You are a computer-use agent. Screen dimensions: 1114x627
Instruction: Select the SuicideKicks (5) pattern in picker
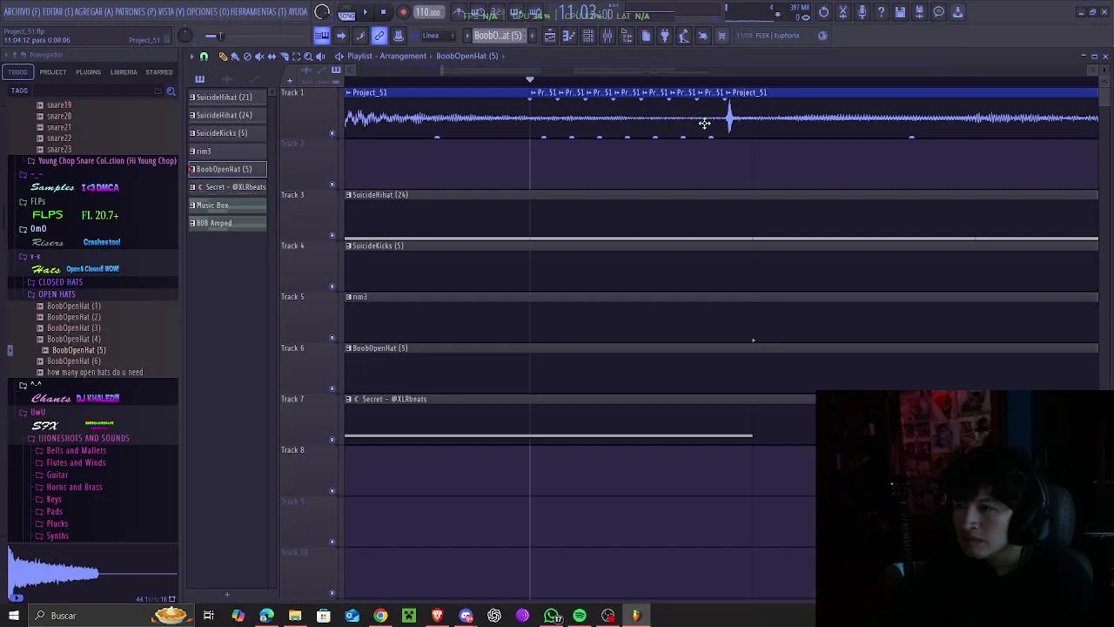point(227,133)
